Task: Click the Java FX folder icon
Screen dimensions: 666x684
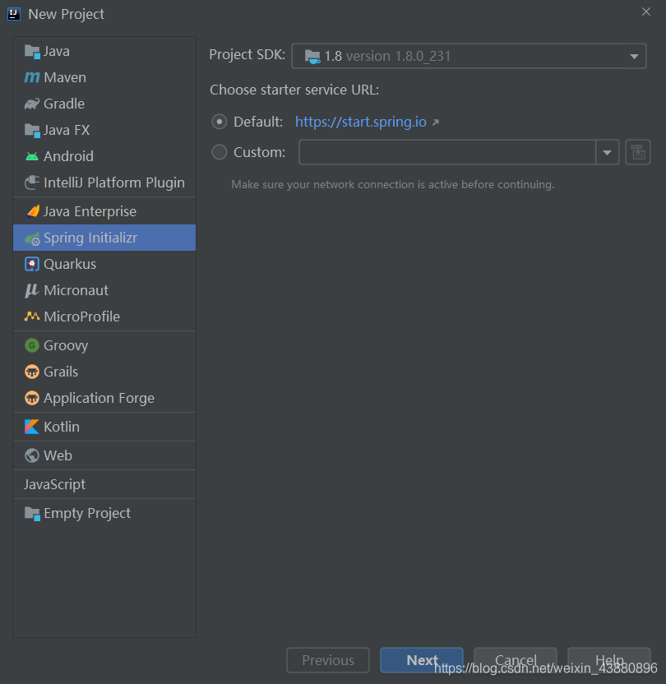Action: tap(32, 130)
